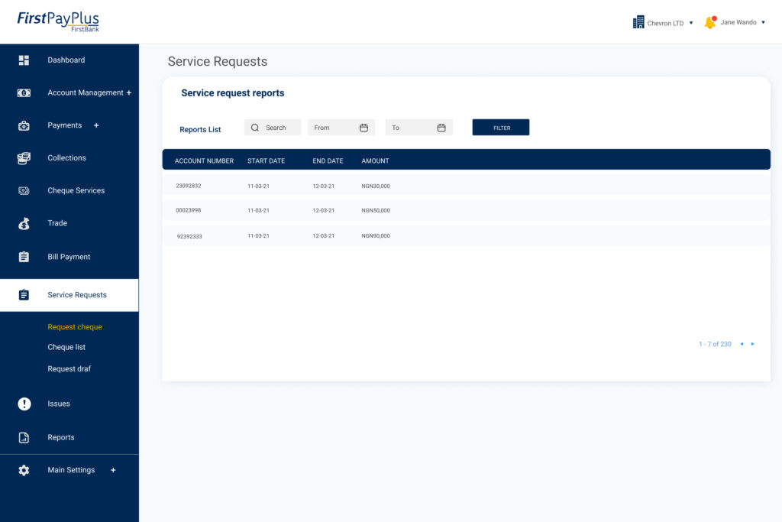The height and width of the screenshot is (522, 782).
Task: Click the Issues exclamation icon
Action: pos(24,404)
